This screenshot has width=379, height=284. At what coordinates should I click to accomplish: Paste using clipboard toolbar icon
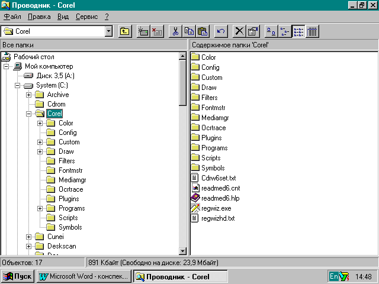click(x=203, y=31)
